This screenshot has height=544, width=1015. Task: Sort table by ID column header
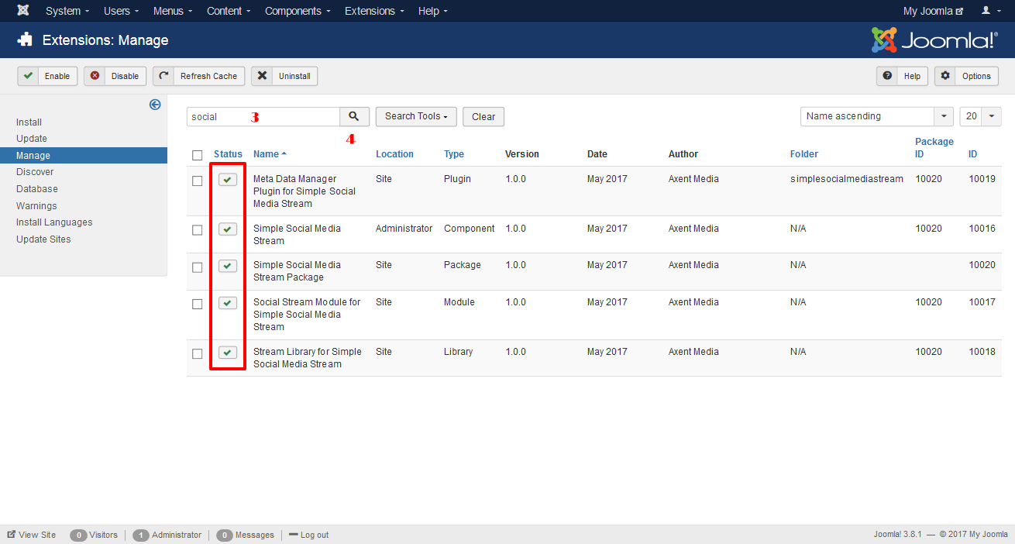pos(972,154)
